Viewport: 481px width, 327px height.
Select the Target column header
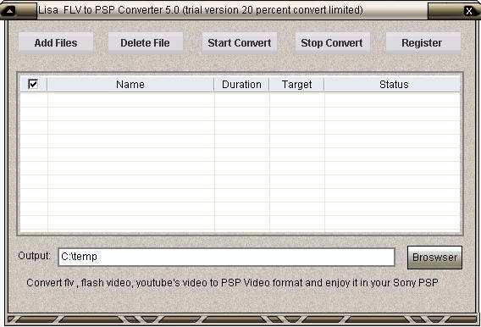click(296, 85)
